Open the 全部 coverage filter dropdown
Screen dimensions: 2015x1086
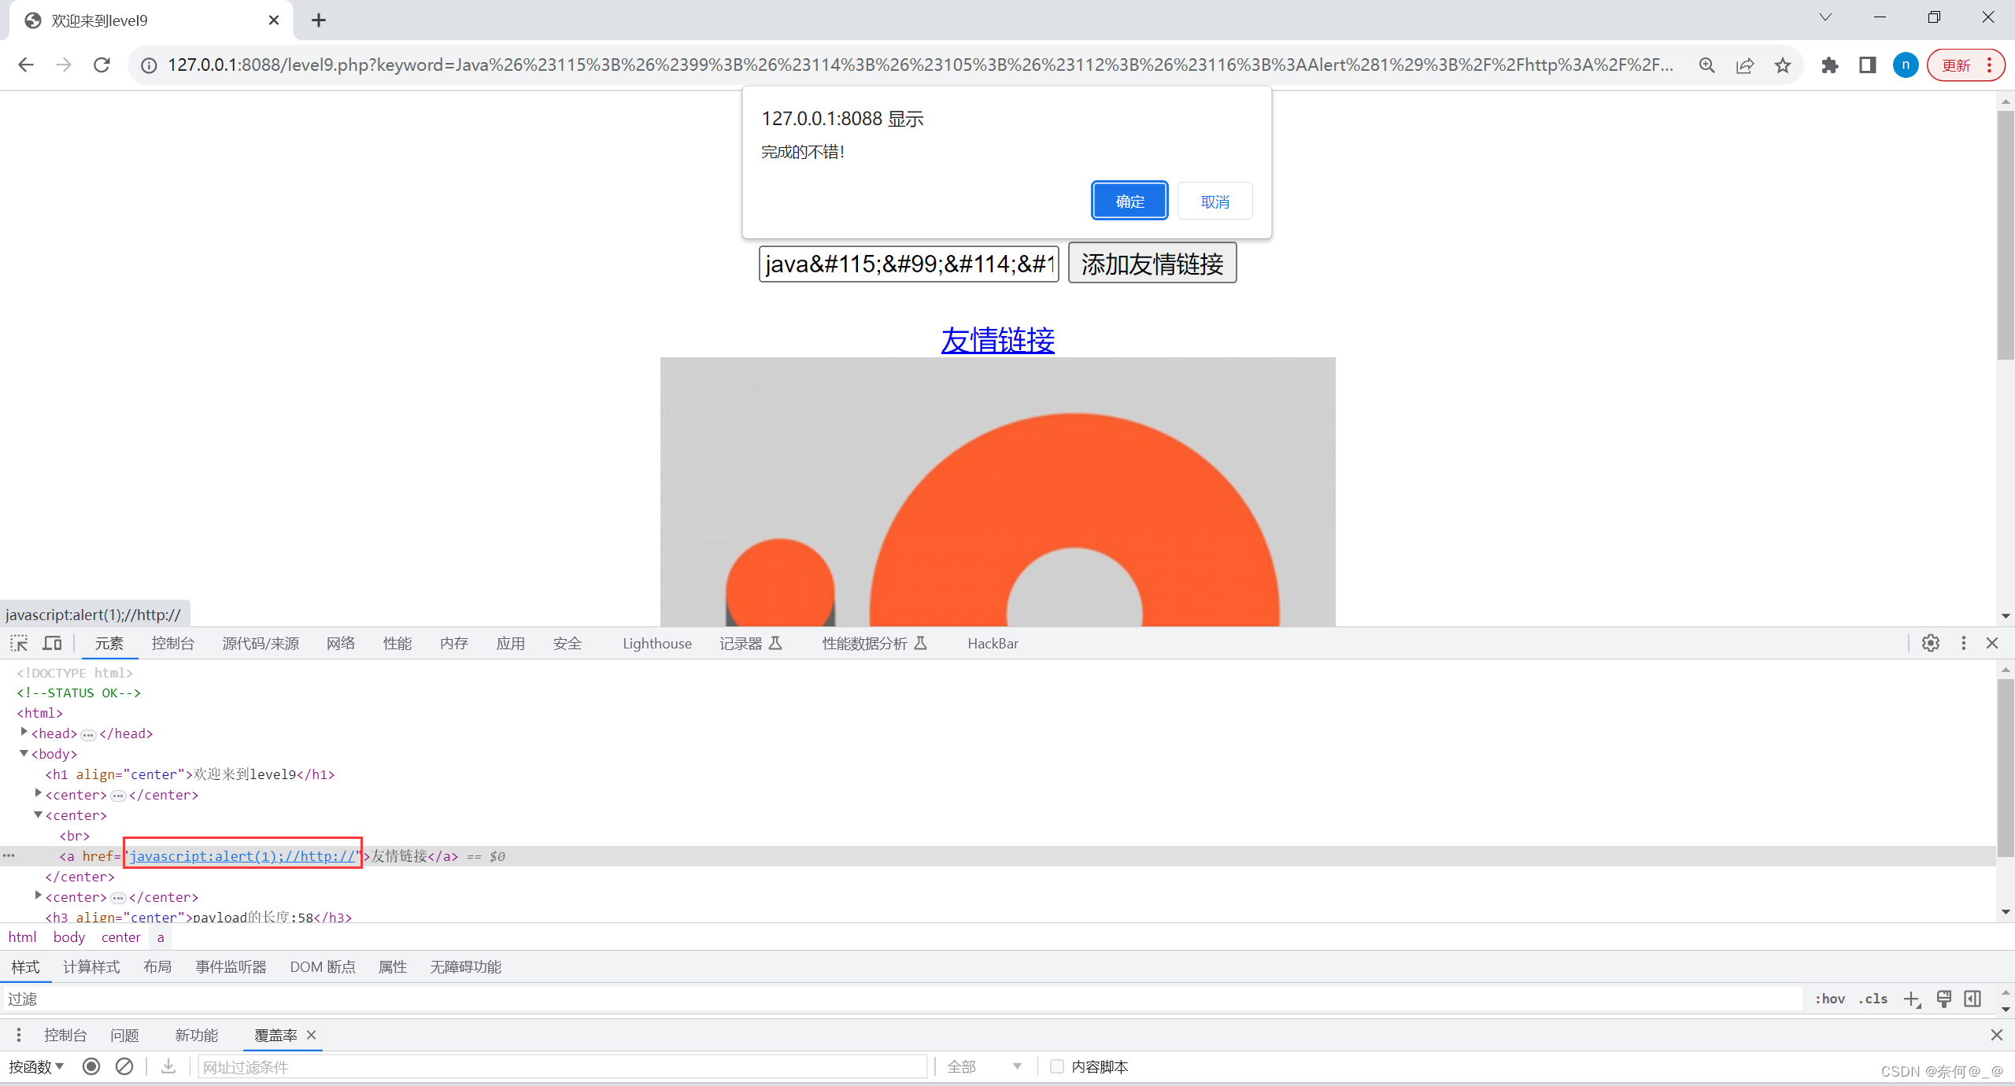pyautogui.click(x=984, y=1067)
